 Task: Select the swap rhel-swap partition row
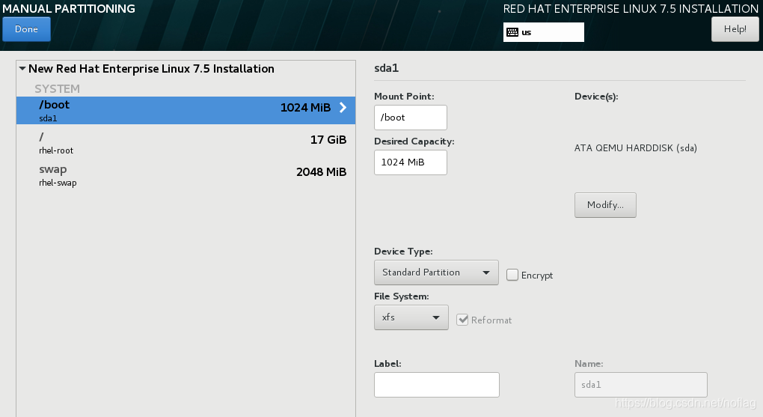(x=186, y=175)
